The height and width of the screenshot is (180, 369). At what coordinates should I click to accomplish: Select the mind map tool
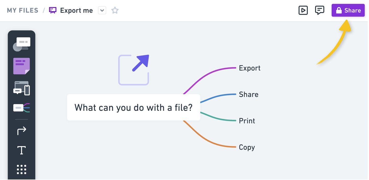pyautogui.click(x=21, y=108)
